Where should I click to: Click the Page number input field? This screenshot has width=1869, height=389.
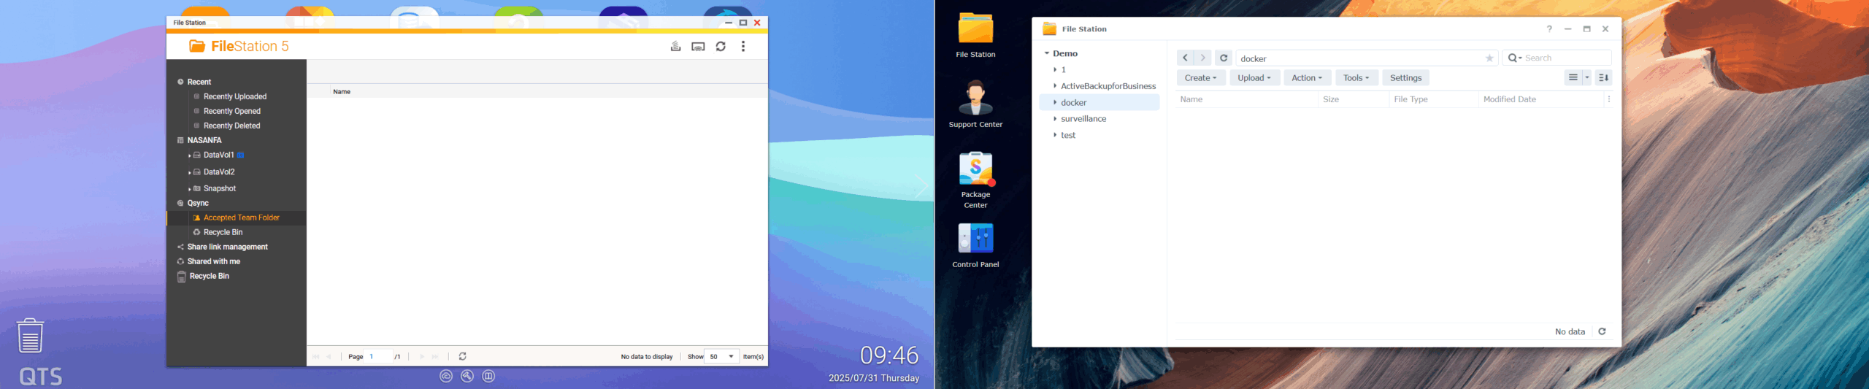click(x=378, y=356)
